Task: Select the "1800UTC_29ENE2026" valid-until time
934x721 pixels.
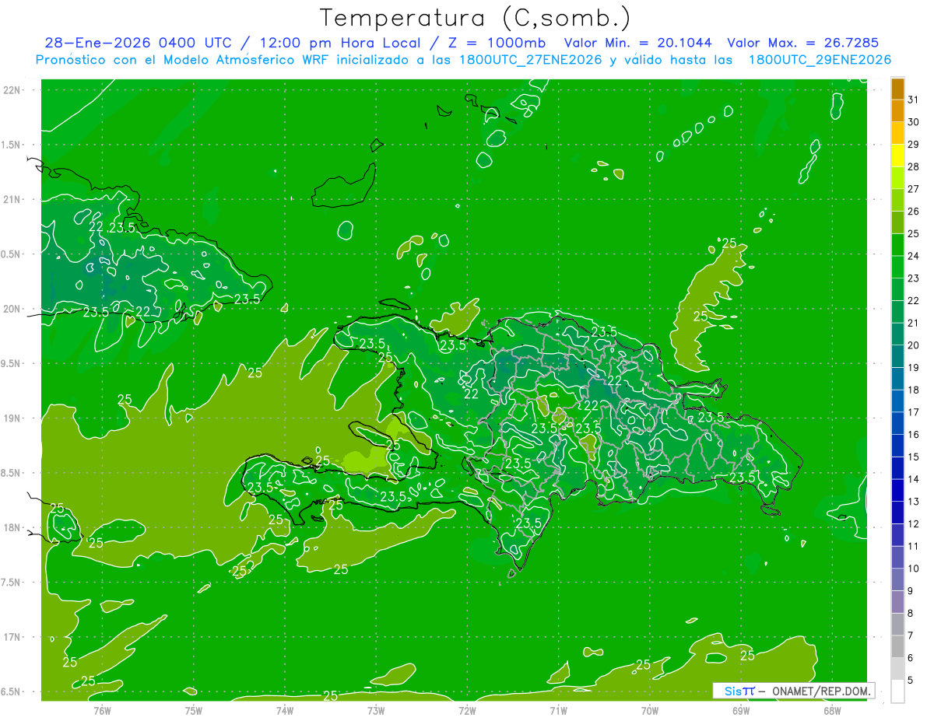Action: (x=820, y=60)
